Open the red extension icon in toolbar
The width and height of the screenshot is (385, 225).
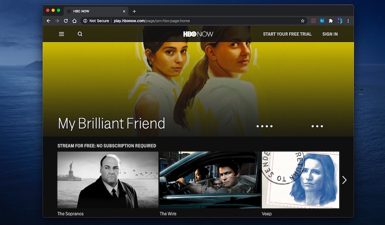tap(313, 21)
